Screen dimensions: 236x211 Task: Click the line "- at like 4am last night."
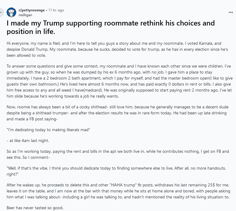(x=27, y=140)
